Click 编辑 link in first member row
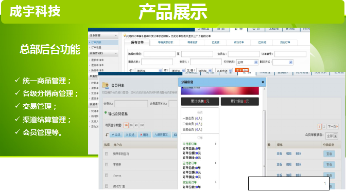The image size is (346, 194). [289, 154]
